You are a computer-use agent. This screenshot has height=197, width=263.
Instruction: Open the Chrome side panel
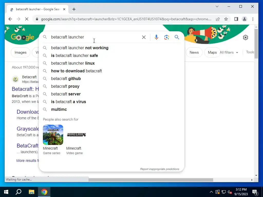(236, 19)
